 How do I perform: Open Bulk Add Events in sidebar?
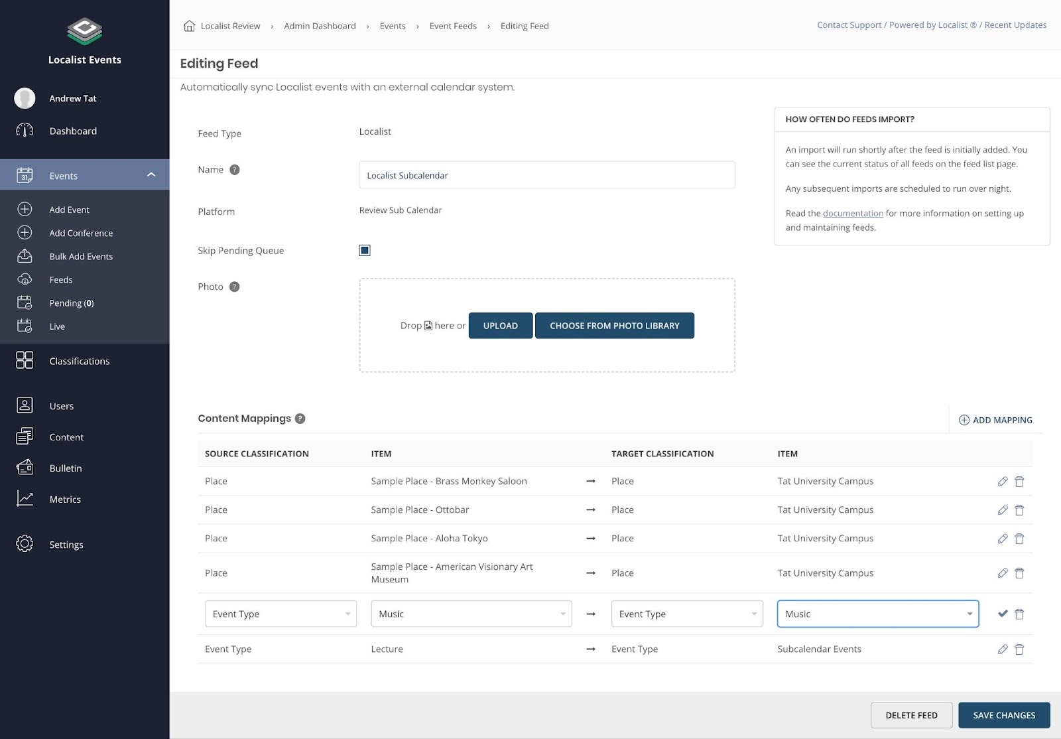pos(81,257)
